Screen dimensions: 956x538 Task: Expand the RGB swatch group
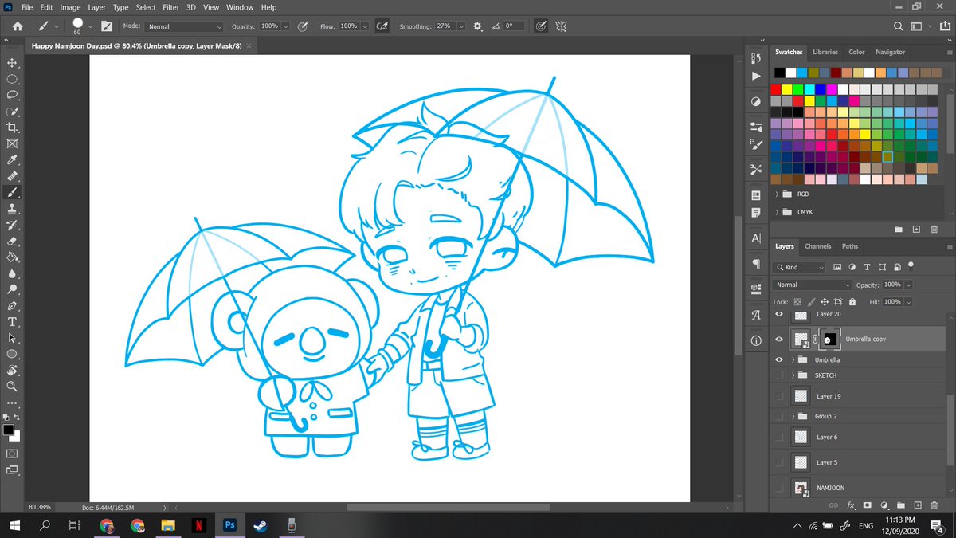778,194
